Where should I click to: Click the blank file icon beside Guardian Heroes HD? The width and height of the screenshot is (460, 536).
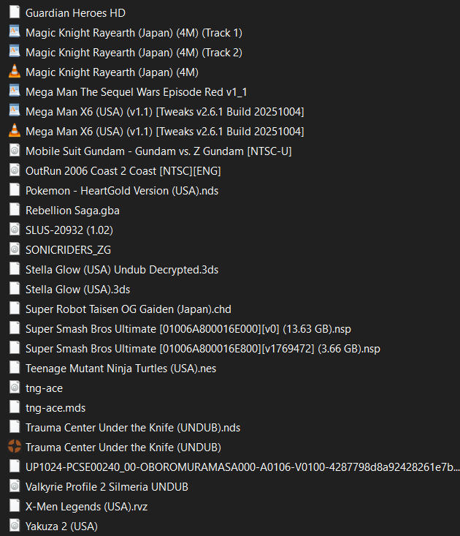click(15, 12)
